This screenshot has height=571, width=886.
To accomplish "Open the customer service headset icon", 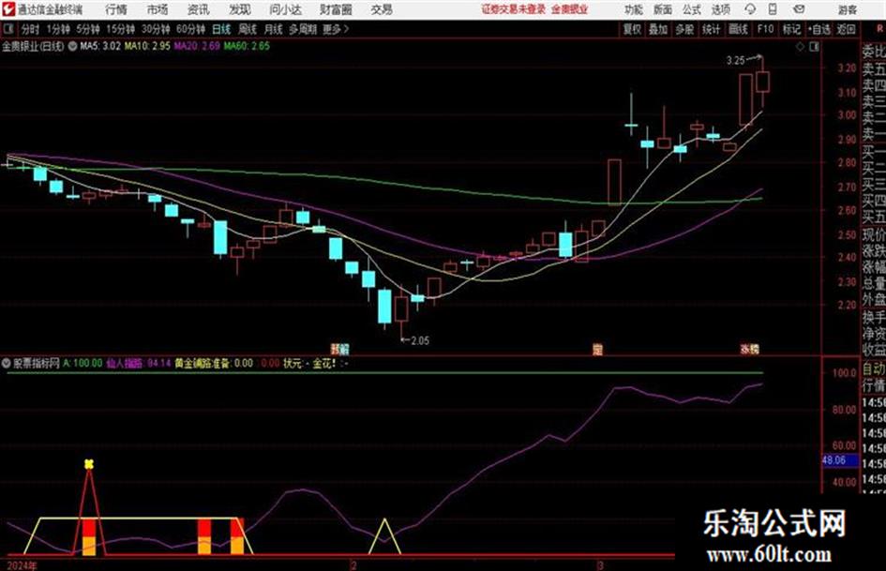I will pyautogui.click(x=750, y=9).
